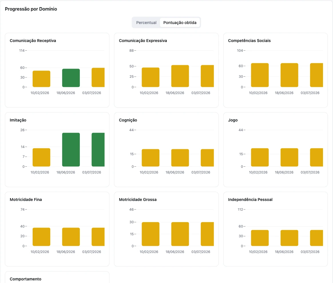Click the 46 axis label in Motricidade Grossa

coord(132,209)
